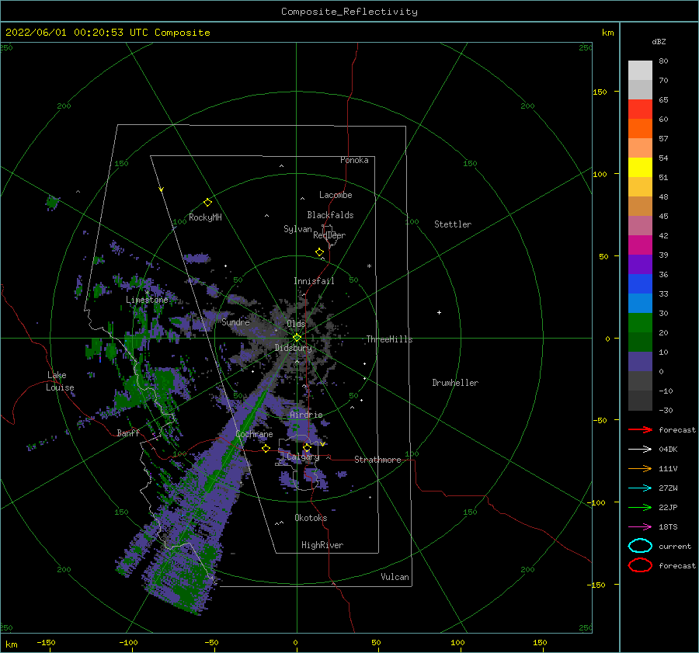
Task: Click the yellow diamond marker near RockyMH
Action: click(207, 203)
